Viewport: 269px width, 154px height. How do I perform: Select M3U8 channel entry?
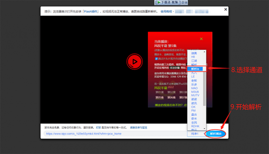point(195,92)
